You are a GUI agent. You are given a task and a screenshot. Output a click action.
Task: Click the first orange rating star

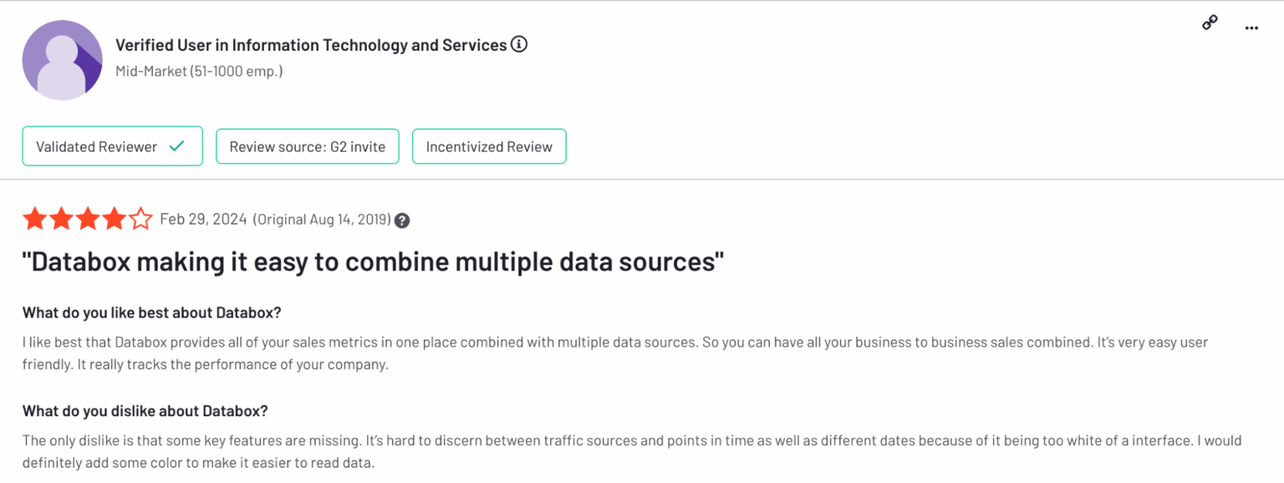coord(35,220)
